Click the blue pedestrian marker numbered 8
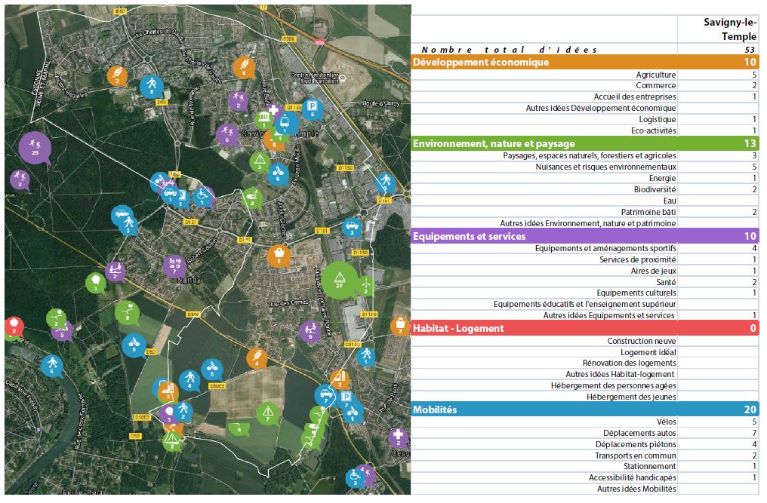Viewport: 767px width, 503px height. 152,85
